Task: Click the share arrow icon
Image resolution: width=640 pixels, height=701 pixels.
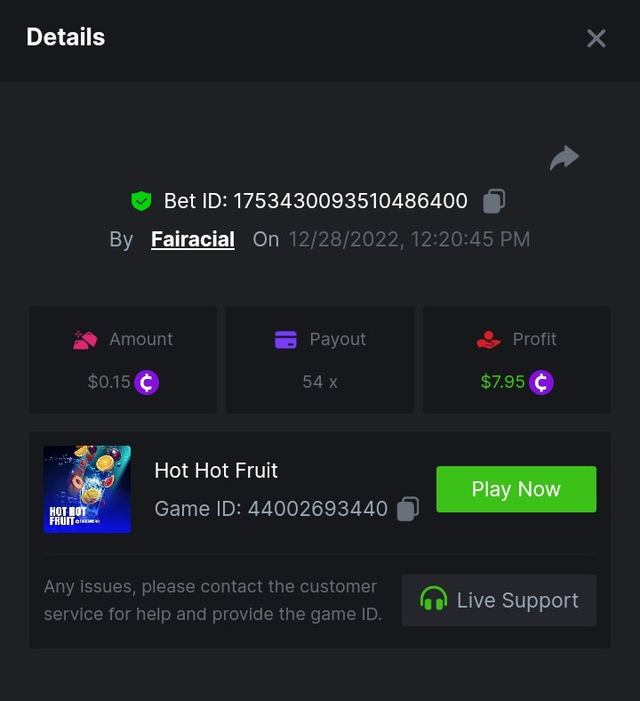Action: pos(564,158)
